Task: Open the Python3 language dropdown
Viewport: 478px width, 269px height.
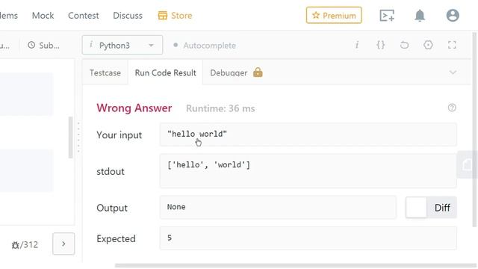Action: tap(122, 45)
